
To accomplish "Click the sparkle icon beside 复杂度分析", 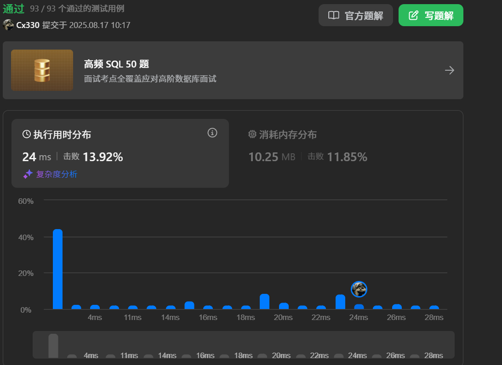I will (x=28, y=174).
